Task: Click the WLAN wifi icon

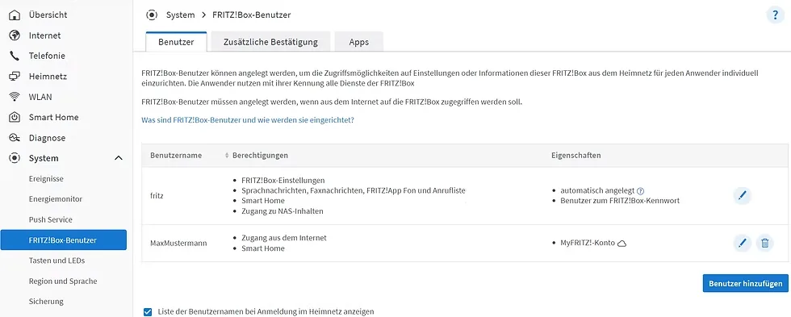Action: pyautogui.click(x=15, y=97)
